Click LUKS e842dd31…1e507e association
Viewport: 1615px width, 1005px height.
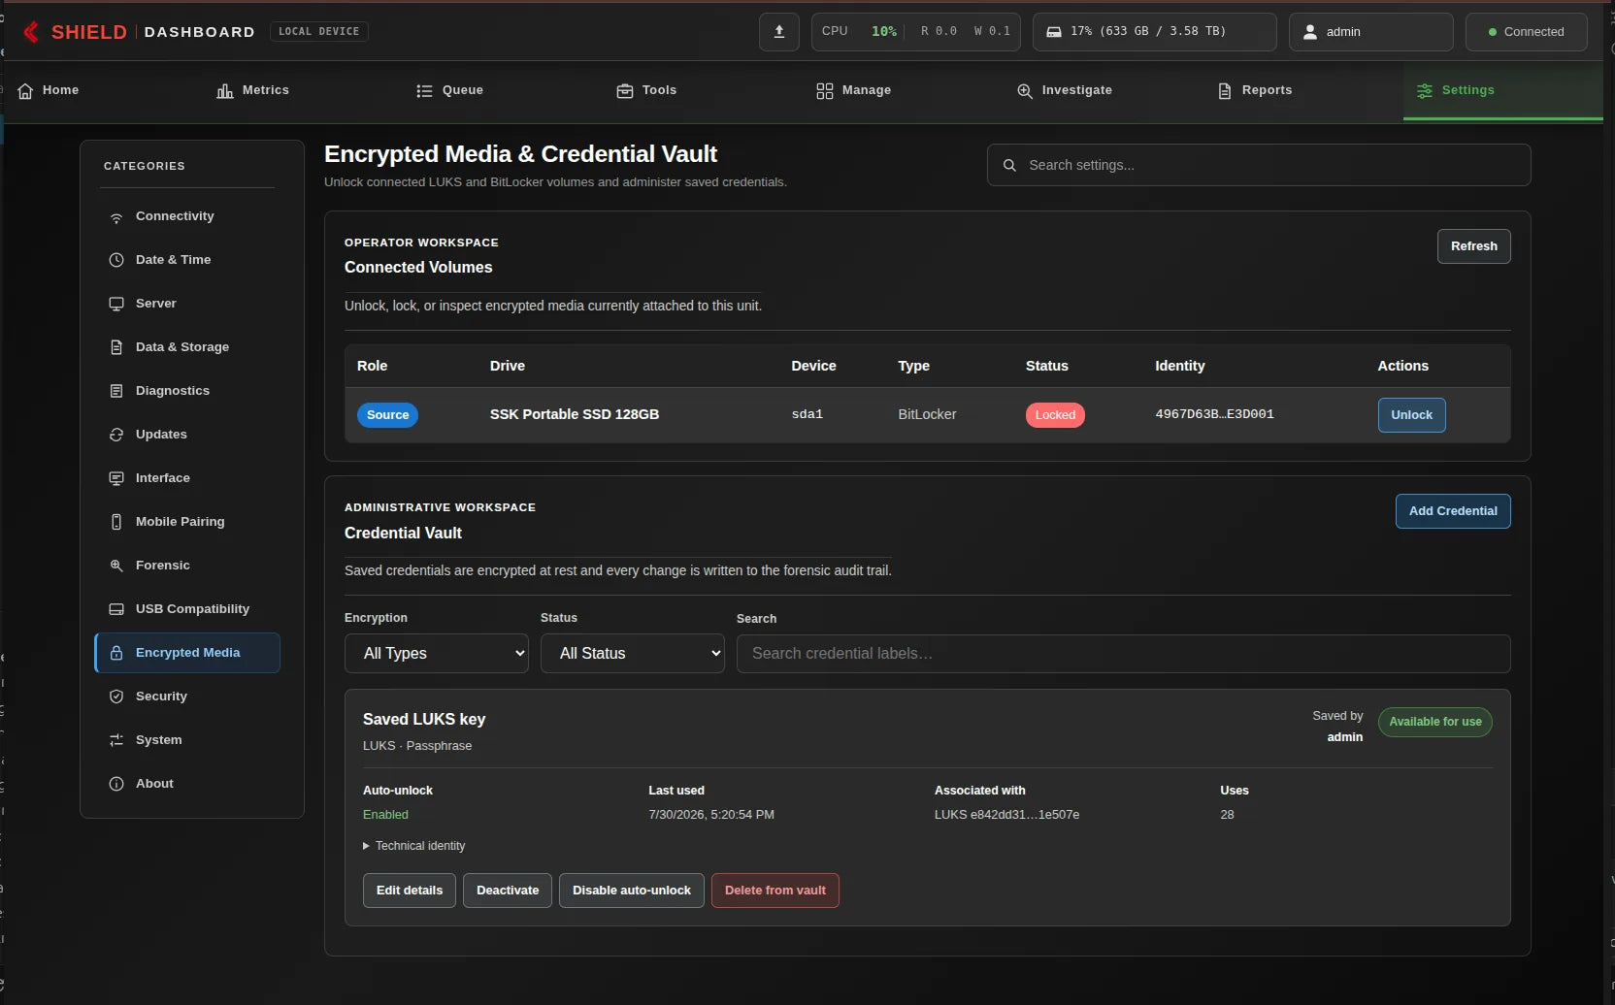pos(1006,815)
